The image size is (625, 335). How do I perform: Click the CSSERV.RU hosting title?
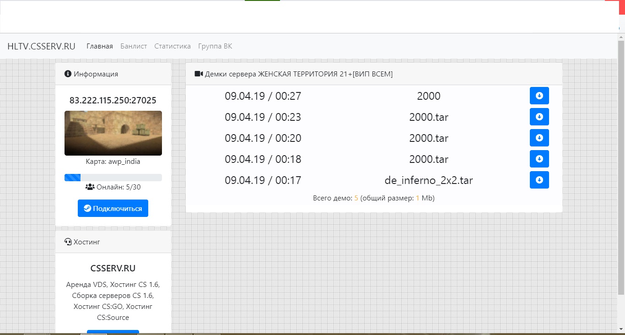point(113,269)
